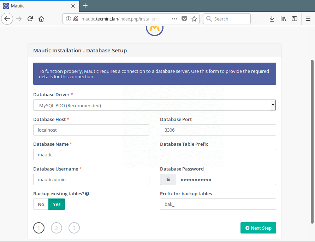
Task: Bookmark this page with the star icon
Action: click(x=194, y=19)
